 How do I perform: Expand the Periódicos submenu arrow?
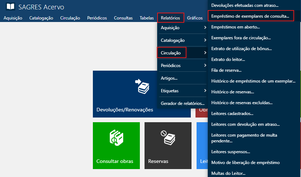click(205, 66)
